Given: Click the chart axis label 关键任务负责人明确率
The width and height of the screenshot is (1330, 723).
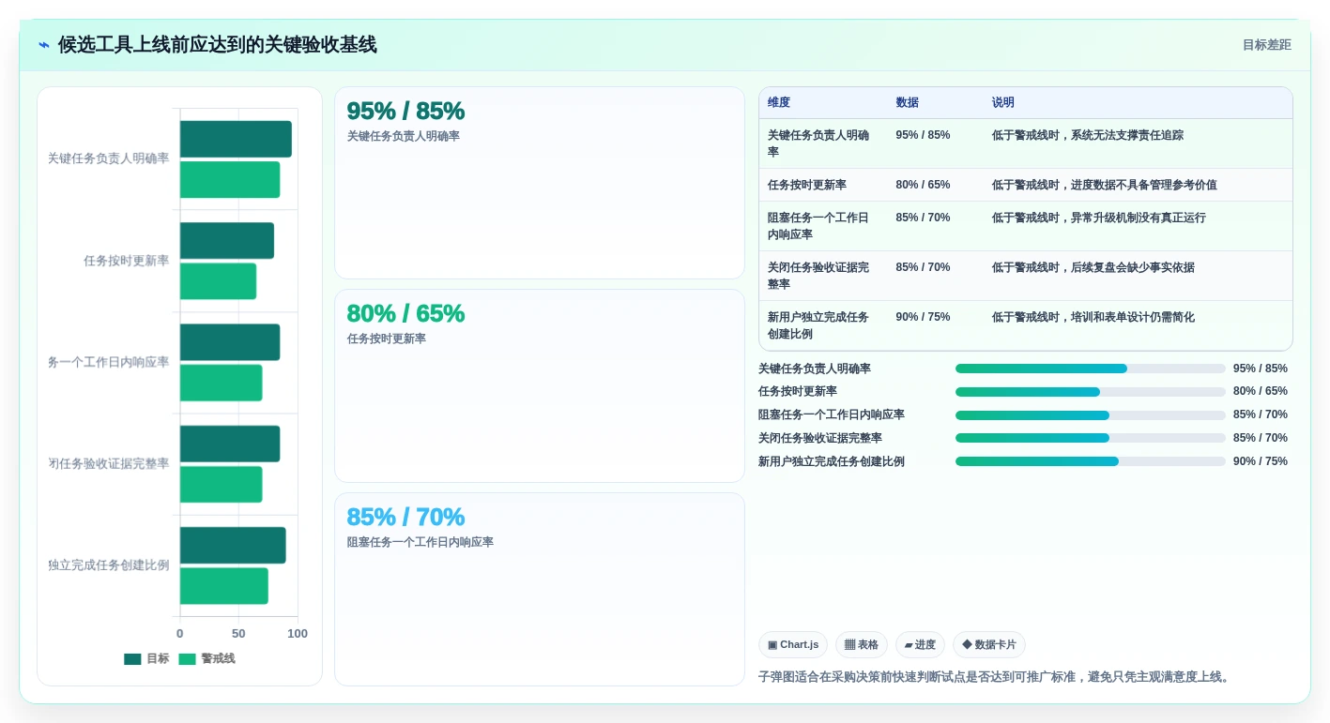Looking at the screenshot, I should click(x=109, y=158).
